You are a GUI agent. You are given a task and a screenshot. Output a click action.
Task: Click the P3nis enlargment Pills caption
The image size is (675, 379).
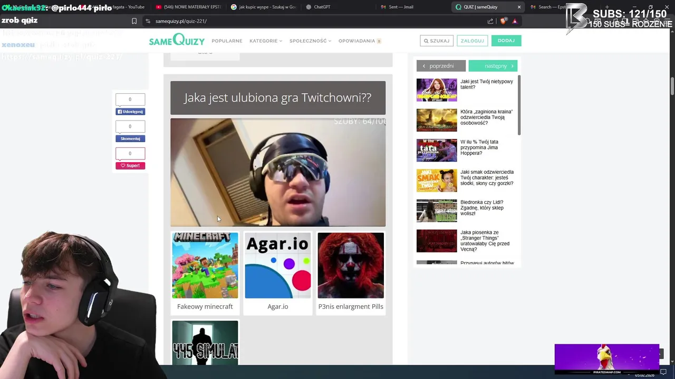point(351,306)
